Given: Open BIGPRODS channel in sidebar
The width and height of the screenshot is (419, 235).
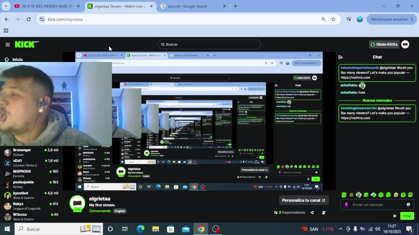Looking at the screenshot, I should 31,174.
